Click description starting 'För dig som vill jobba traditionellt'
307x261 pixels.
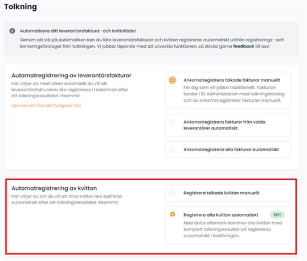[x=234, y=94]
